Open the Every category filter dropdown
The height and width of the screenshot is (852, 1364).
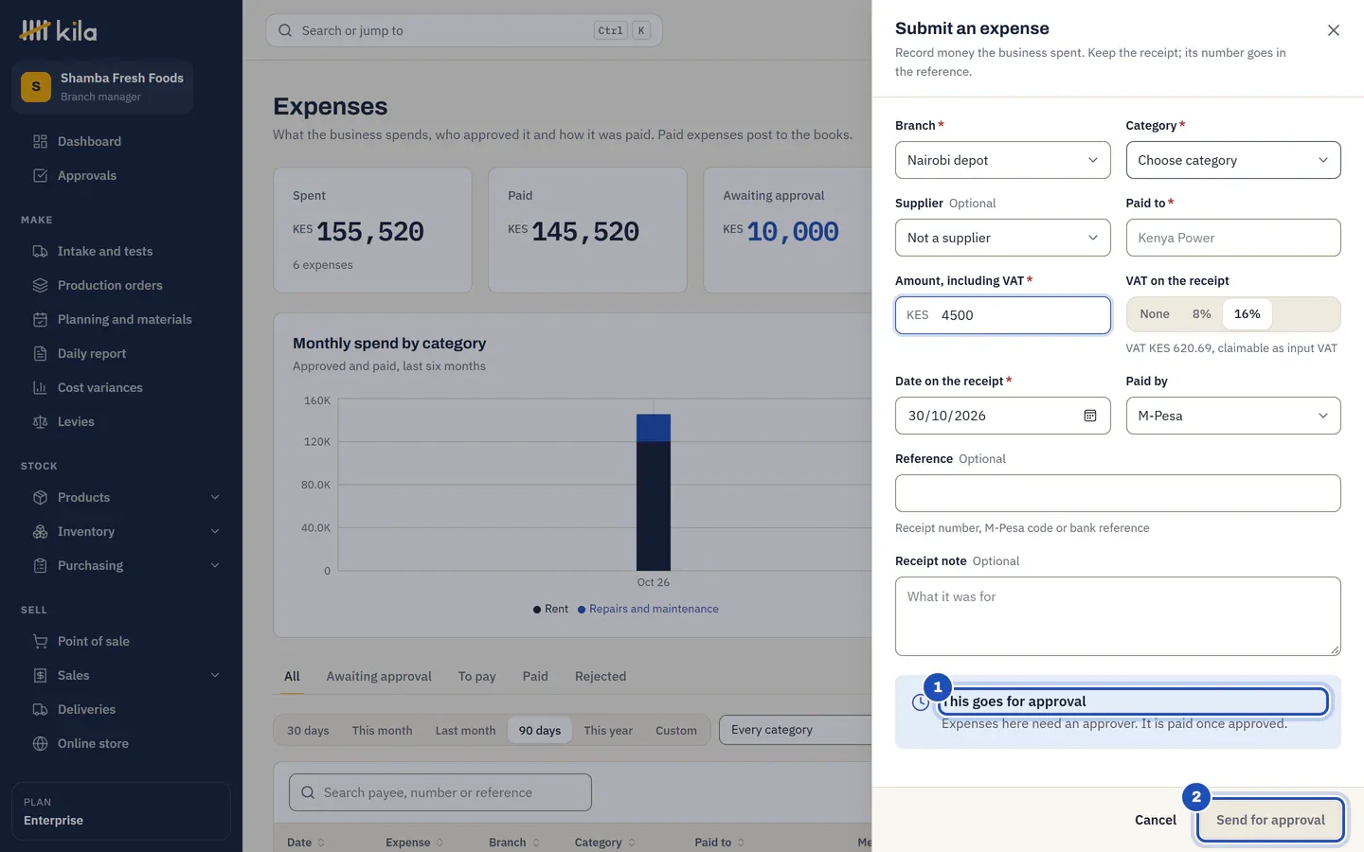click(796, 730)
